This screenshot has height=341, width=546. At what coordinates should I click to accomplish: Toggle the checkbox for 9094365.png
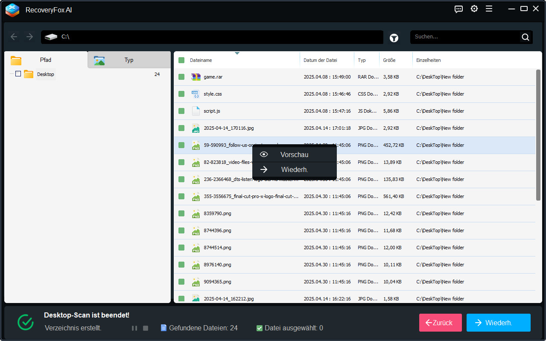click(181, 282)
